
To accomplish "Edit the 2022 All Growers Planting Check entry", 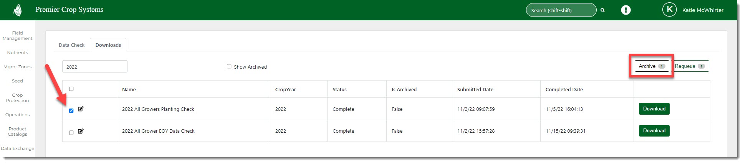I will pyautogui.click(x=81, y=109).
